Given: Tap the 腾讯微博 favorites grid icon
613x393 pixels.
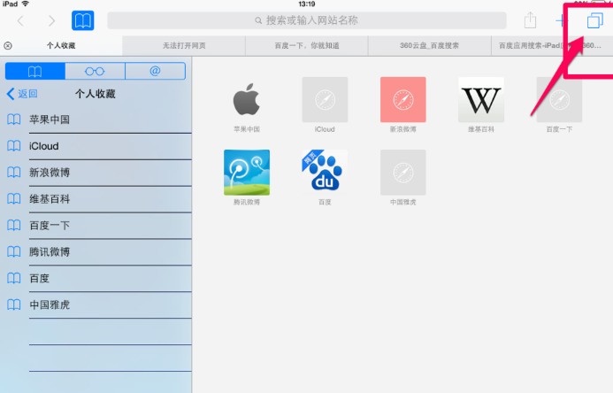Looking at the screenshot, I should tap(247, 172).
